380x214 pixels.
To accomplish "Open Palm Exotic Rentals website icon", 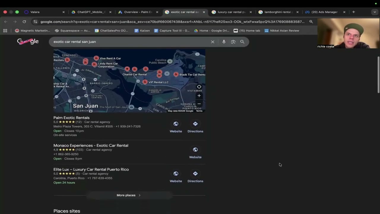I will 176,124.
